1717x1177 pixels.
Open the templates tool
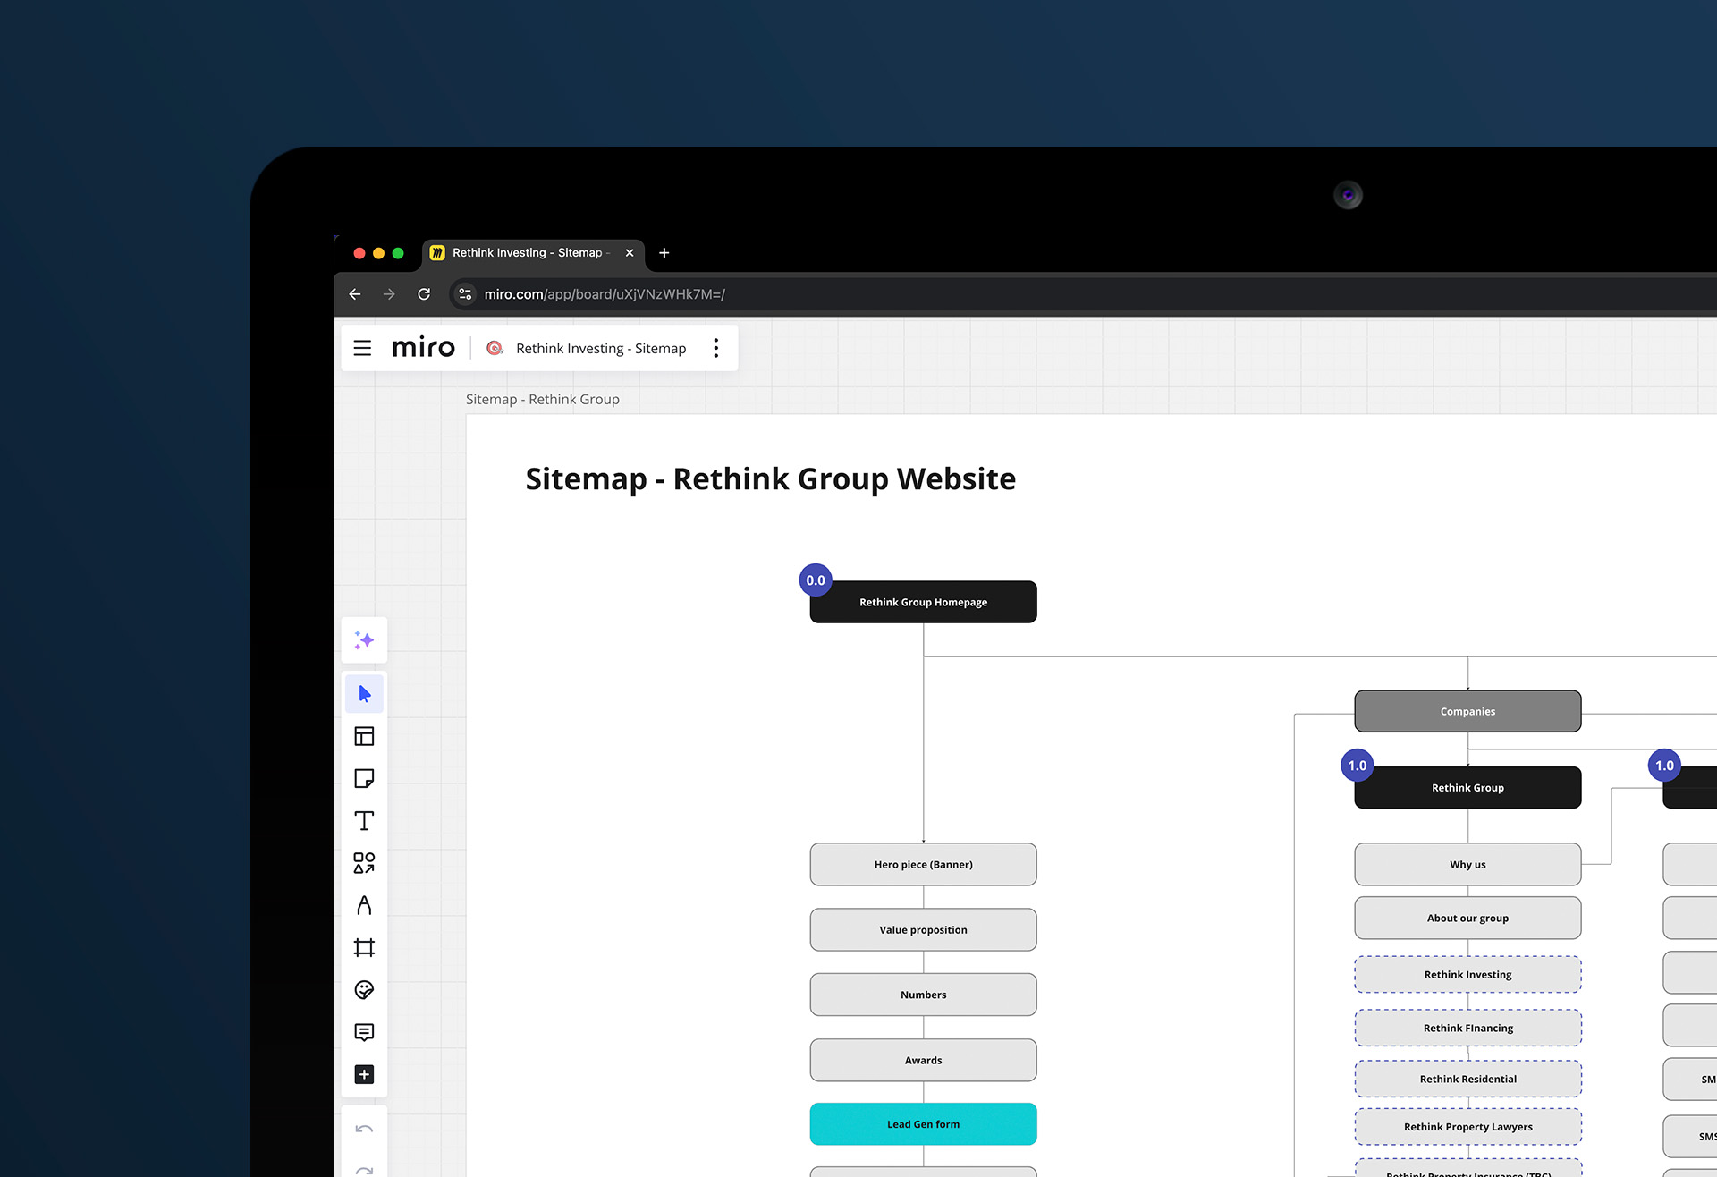364,736
